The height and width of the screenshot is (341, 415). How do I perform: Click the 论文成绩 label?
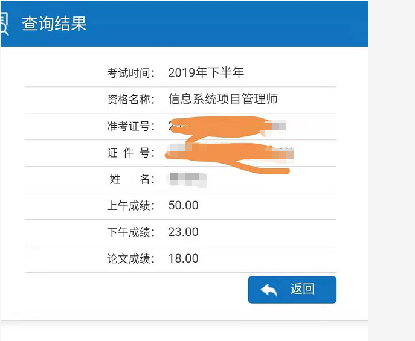[x=131, y=259]
